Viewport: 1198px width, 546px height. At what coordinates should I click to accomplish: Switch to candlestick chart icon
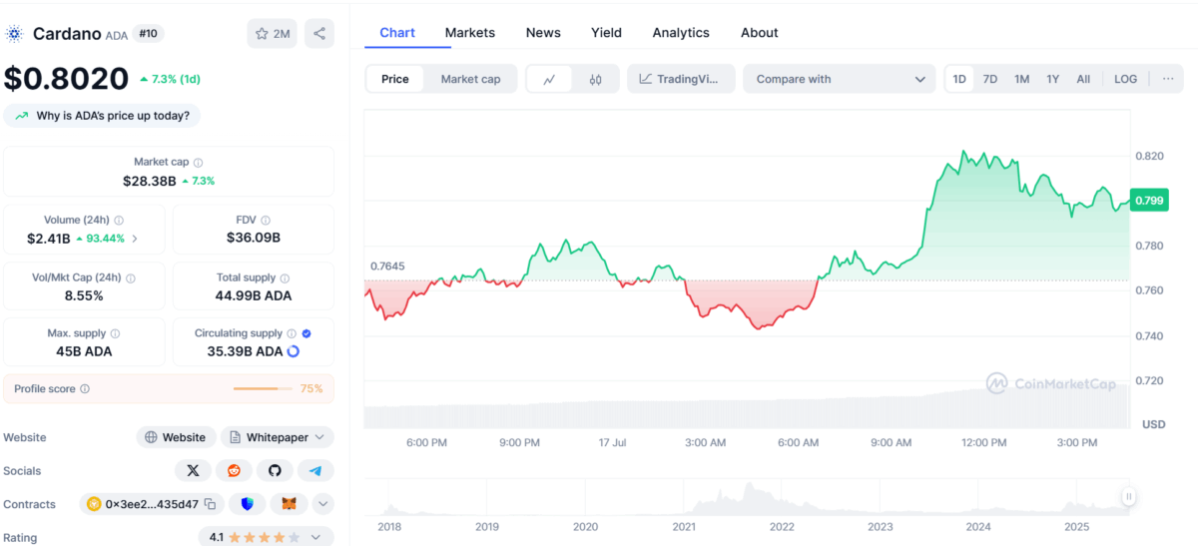click(x=596, y=79)
